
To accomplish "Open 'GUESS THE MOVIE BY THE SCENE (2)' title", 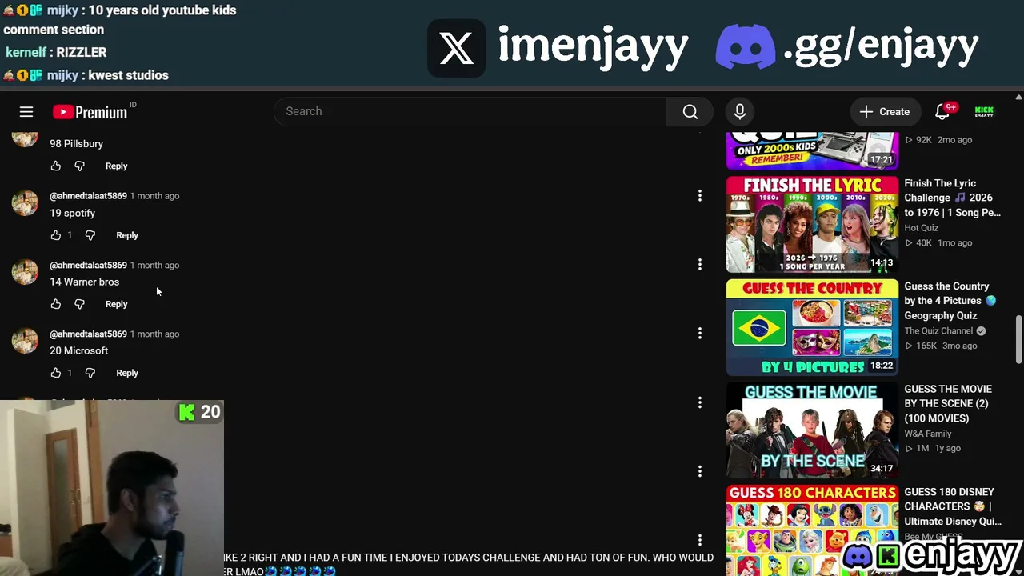I will point(948,404).
